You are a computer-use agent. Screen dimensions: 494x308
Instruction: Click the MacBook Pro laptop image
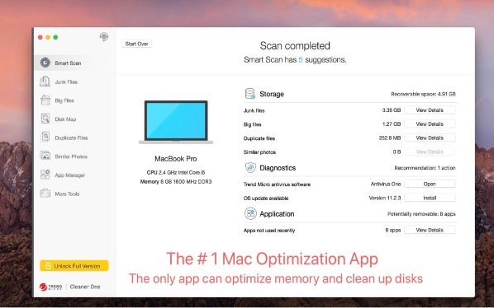coord(176,122)
